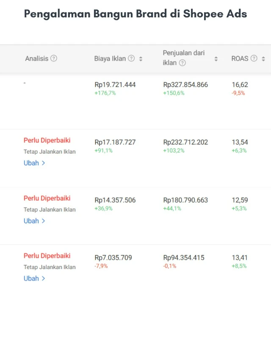Click the help icon beside Analisis
Screen dimensions: 271x339
pos(54,58)
